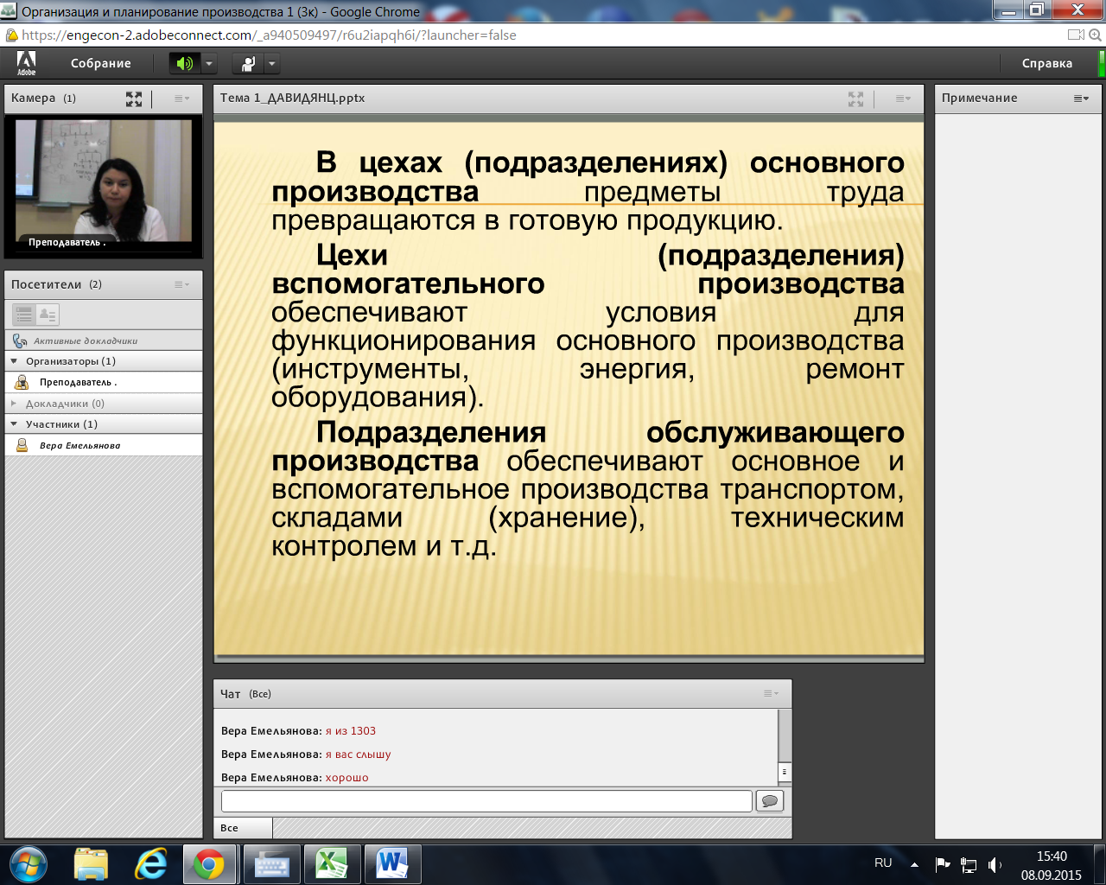Screen dimensions: 1106x885
Task: Click chat message 'хорошо'
Action: tap(346, 778)
